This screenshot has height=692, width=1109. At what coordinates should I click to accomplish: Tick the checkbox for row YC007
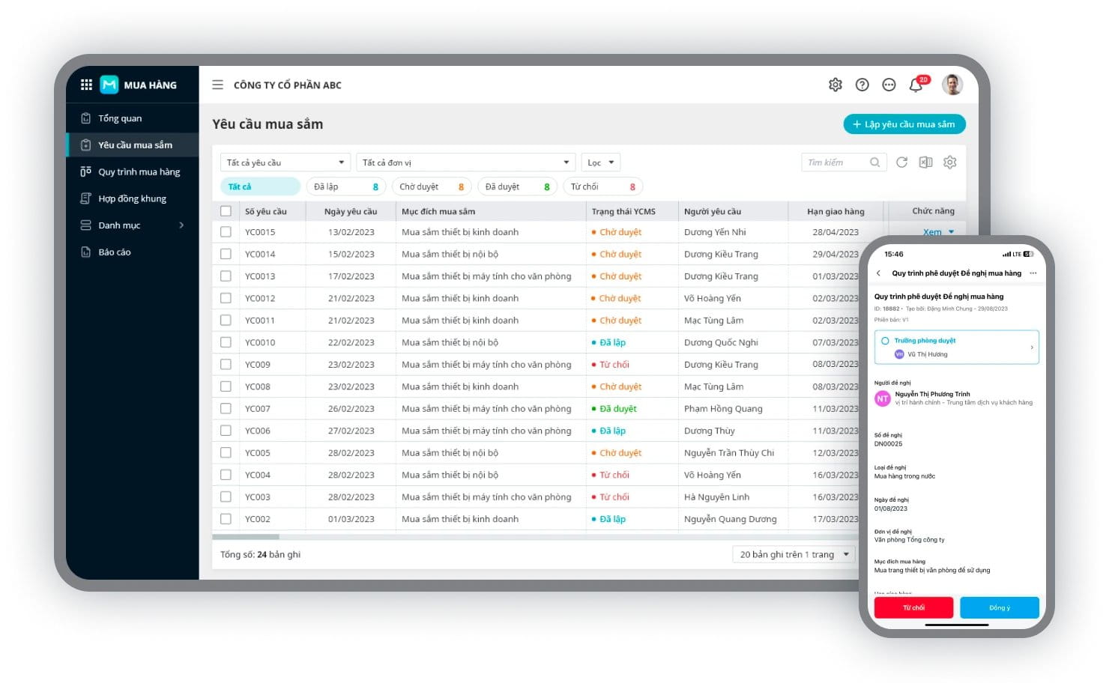point(226,409)
